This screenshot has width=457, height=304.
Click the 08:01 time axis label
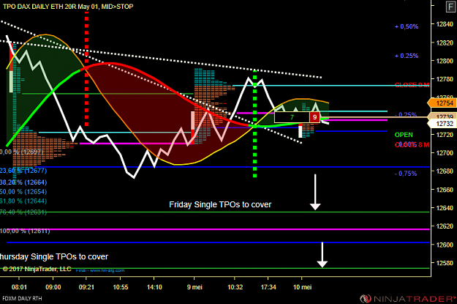(x=19, y=287)
